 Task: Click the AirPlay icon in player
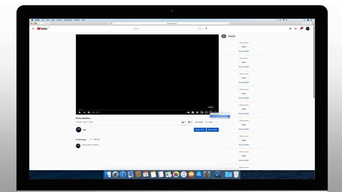pyautogui.click(x=211, y=113)
